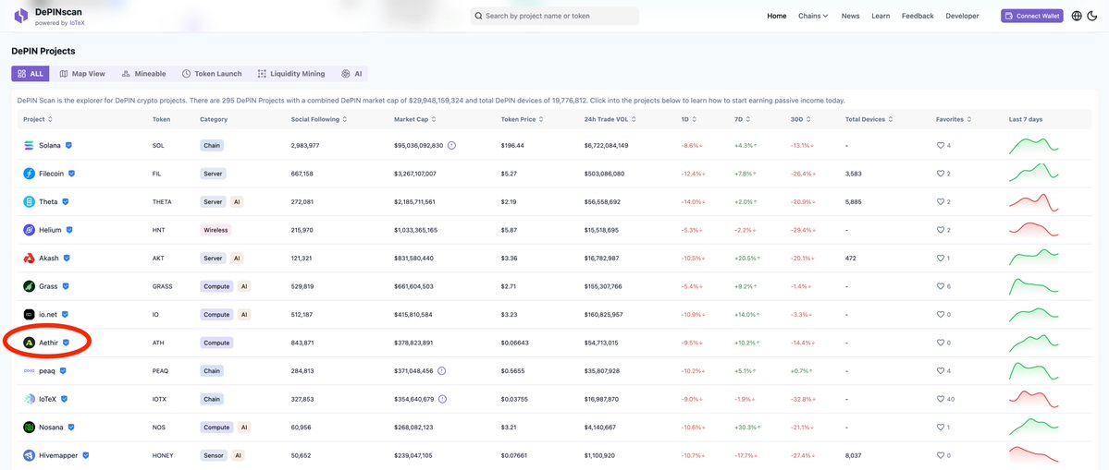Go to Home page
The image size is (1109, 470).
pyautogui.click(x=777, y=16)
